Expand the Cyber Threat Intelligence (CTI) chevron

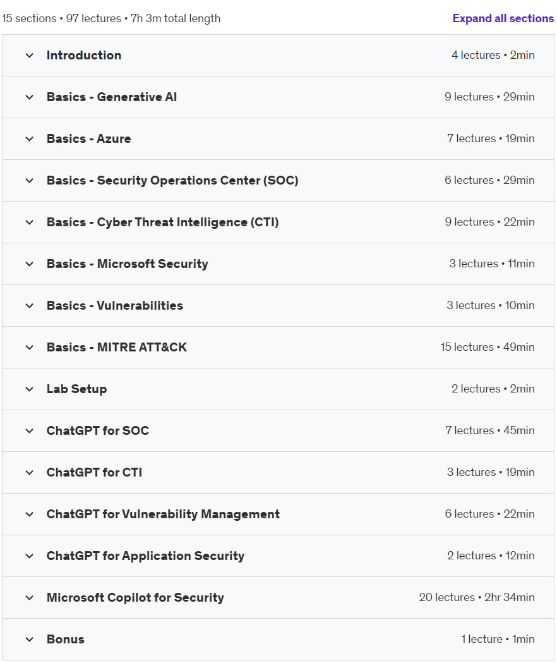(x=29, y=222)
